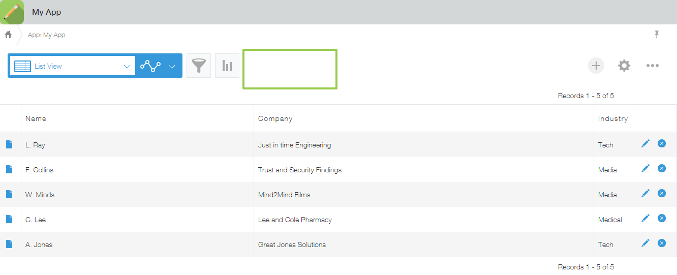Go to home via house icon
The width and height of the screenshot is (677, 275).
tap(8, 35)
